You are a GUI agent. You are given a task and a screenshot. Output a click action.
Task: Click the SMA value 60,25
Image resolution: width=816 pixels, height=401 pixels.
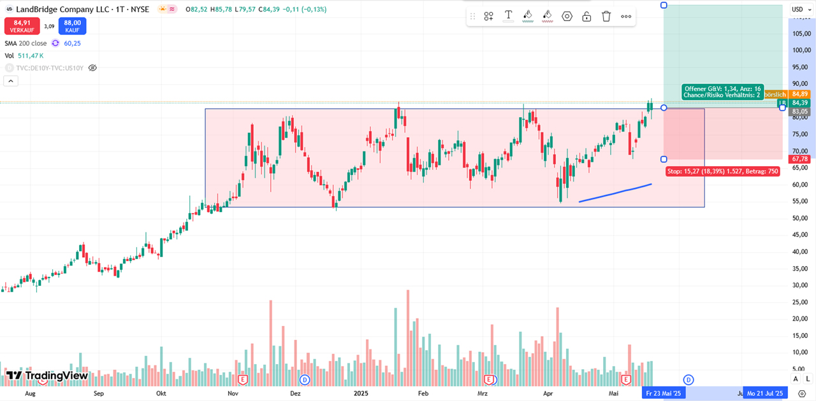[72, 43]
